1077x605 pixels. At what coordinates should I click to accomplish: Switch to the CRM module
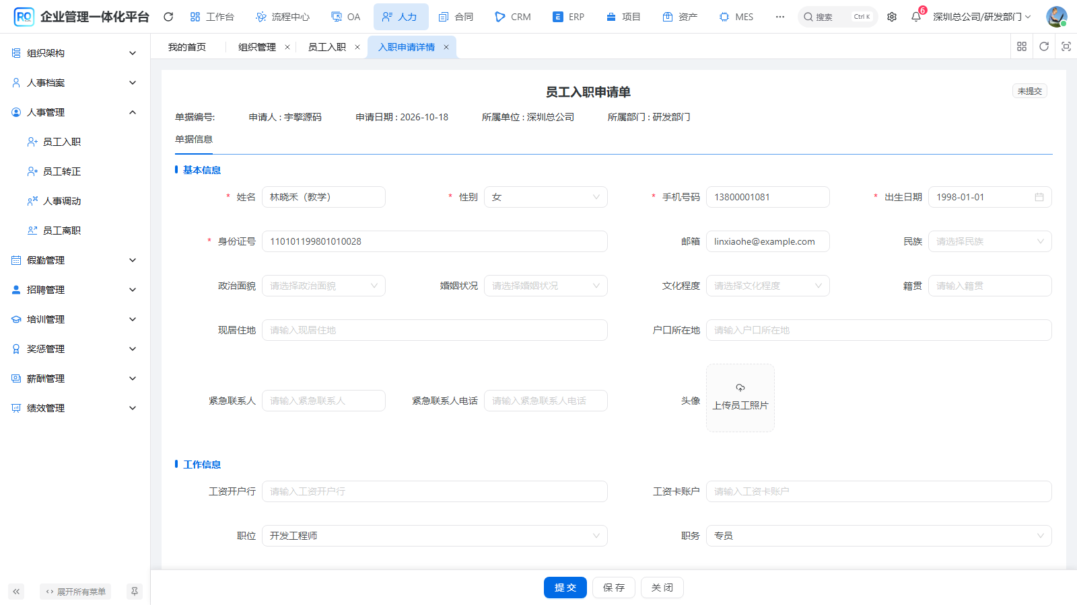click(x=513, y=17)
